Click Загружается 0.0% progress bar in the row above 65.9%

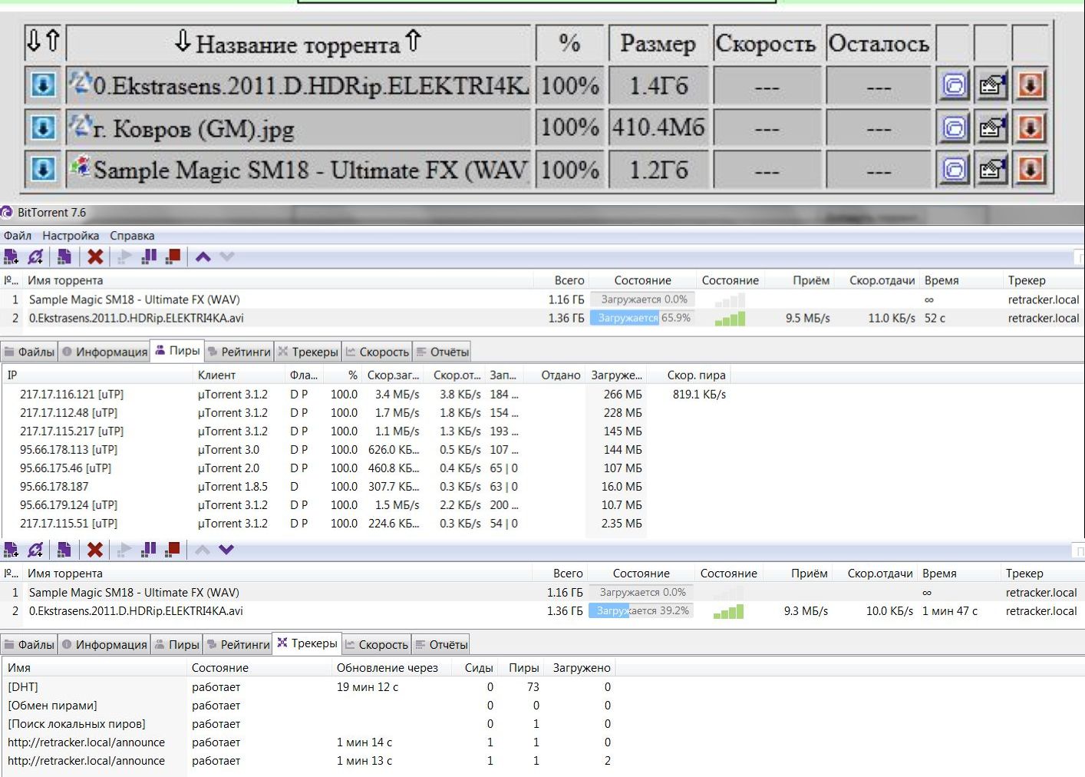(x=642, y=299)
